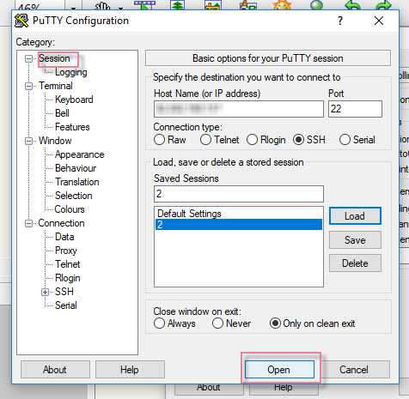Open the Translation settings category
The image size is (409, 399).
[77, 182]
